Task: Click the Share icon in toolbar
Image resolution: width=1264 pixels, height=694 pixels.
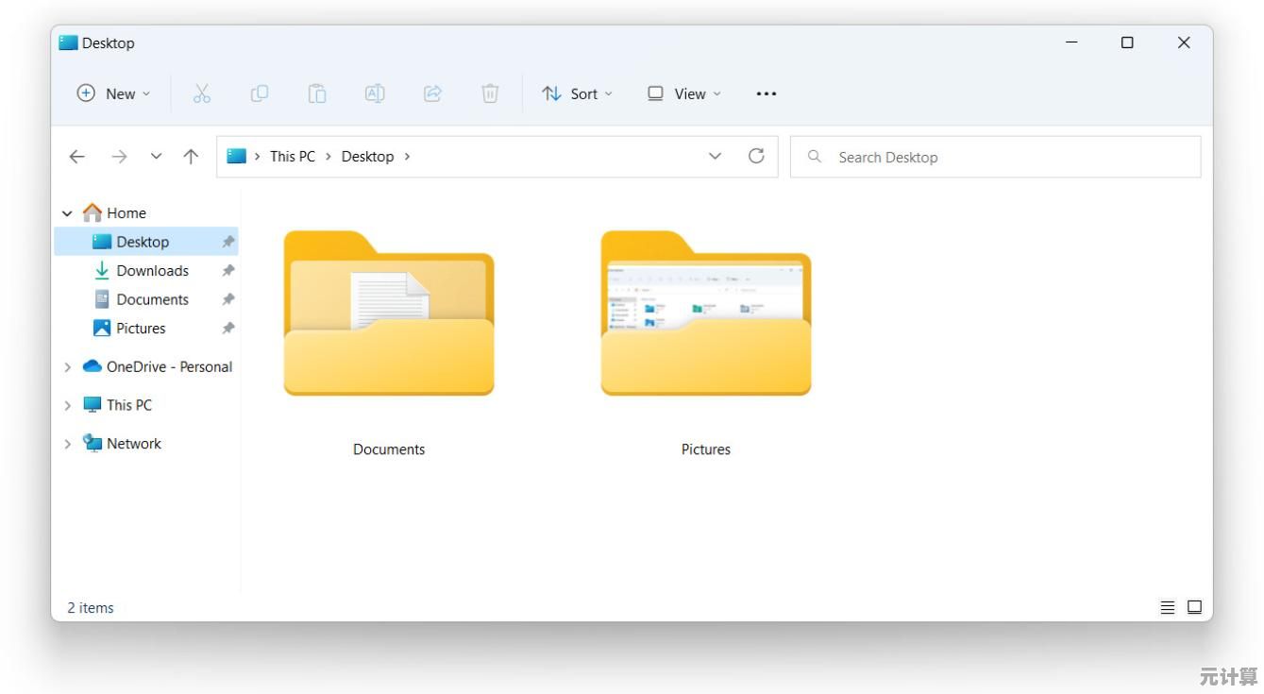Action: pyautogui.click(x=432, y=93)
